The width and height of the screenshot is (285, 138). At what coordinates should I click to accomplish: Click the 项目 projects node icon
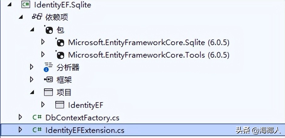point(48,92)
